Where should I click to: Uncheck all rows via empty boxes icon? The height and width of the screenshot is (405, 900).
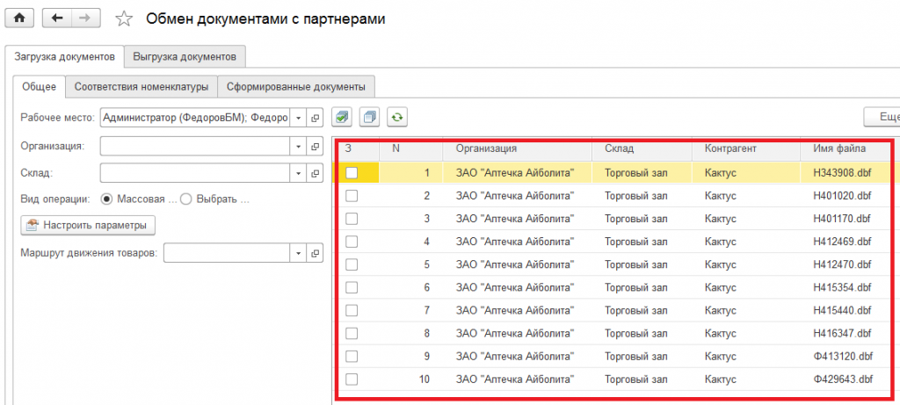[370, 117]
